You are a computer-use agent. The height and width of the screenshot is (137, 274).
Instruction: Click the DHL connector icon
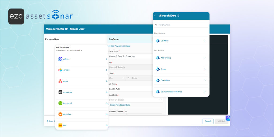(x=60, y=125)
